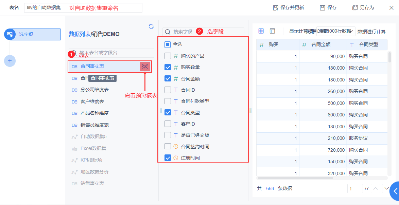Viewport: 399px width, 205px height.
Task: Select 客户维度表 in the data list
Action: [x=92, y=101]
